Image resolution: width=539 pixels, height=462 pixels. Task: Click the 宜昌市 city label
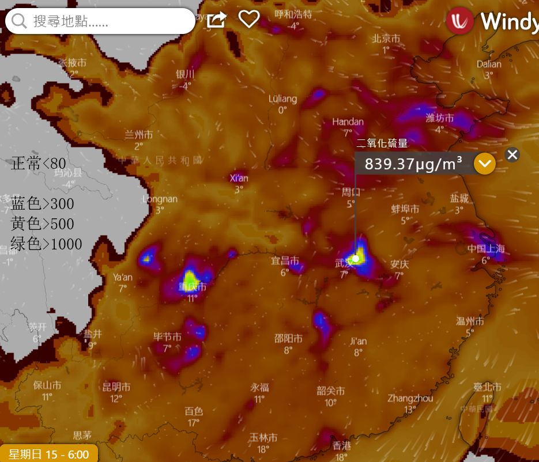(x=285, y=261)
